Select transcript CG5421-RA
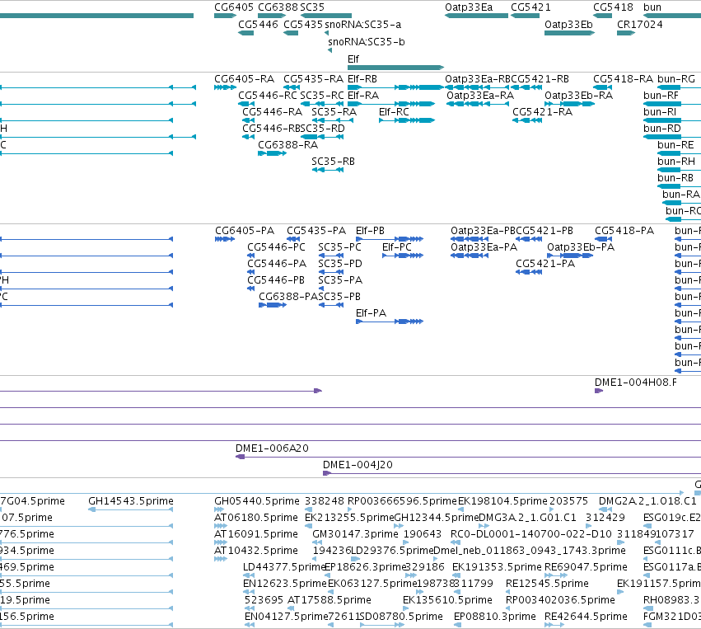701x629 pixels. [x=527, y=120]
